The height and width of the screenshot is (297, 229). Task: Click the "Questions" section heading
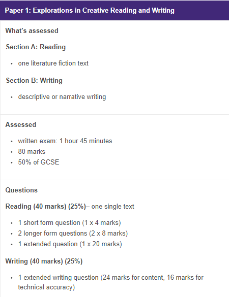tap(21, 190)
